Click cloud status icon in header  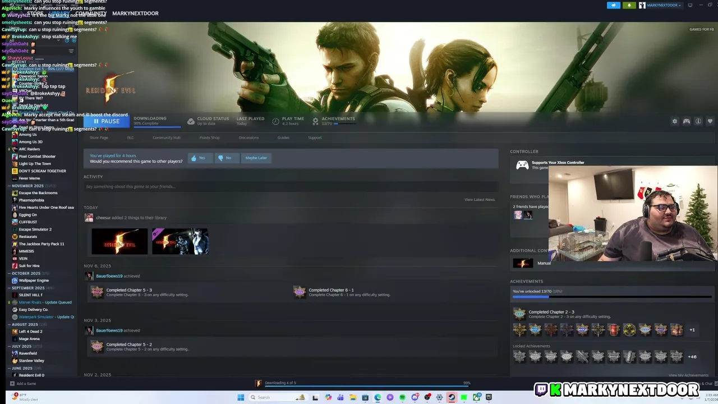tap(191, 121)
